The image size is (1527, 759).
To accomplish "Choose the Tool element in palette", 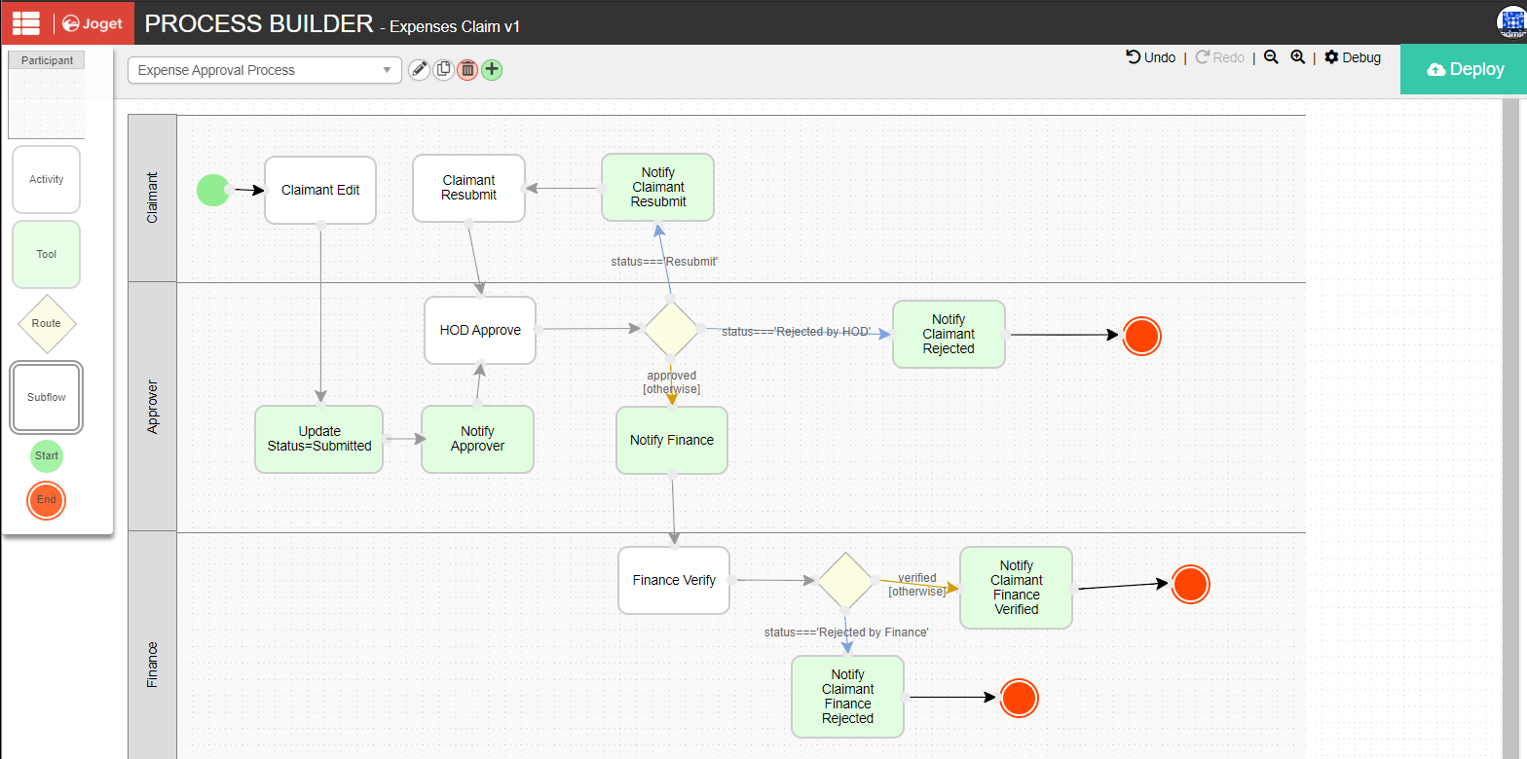I will pyautogui.click(x=46, y=254).
